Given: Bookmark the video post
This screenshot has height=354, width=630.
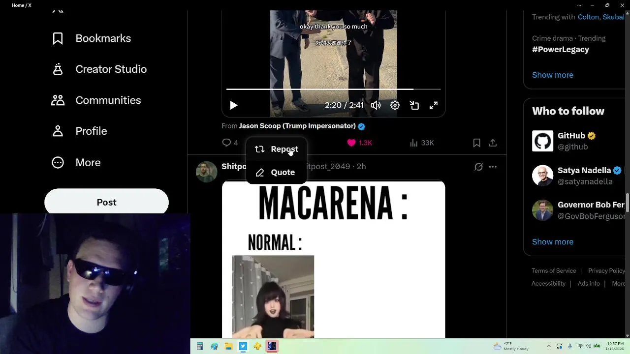Looking at the screenshot, I should 476,143.
